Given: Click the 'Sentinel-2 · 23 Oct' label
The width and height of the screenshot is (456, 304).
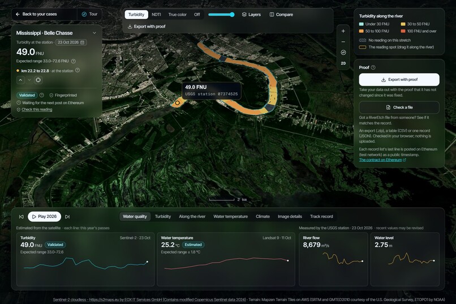Looking at the screenshot, I should tap(135, 238).
